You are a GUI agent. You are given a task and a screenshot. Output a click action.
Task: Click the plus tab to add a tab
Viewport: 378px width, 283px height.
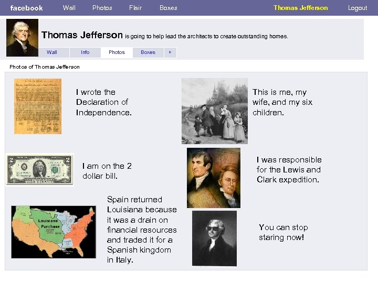point(170,52)
